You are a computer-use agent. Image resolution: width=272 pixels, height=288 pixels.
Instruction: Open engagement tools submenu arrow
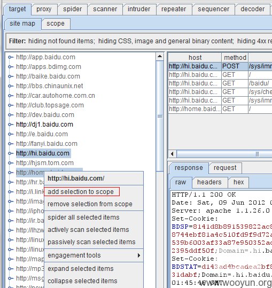tap(139, 255)
